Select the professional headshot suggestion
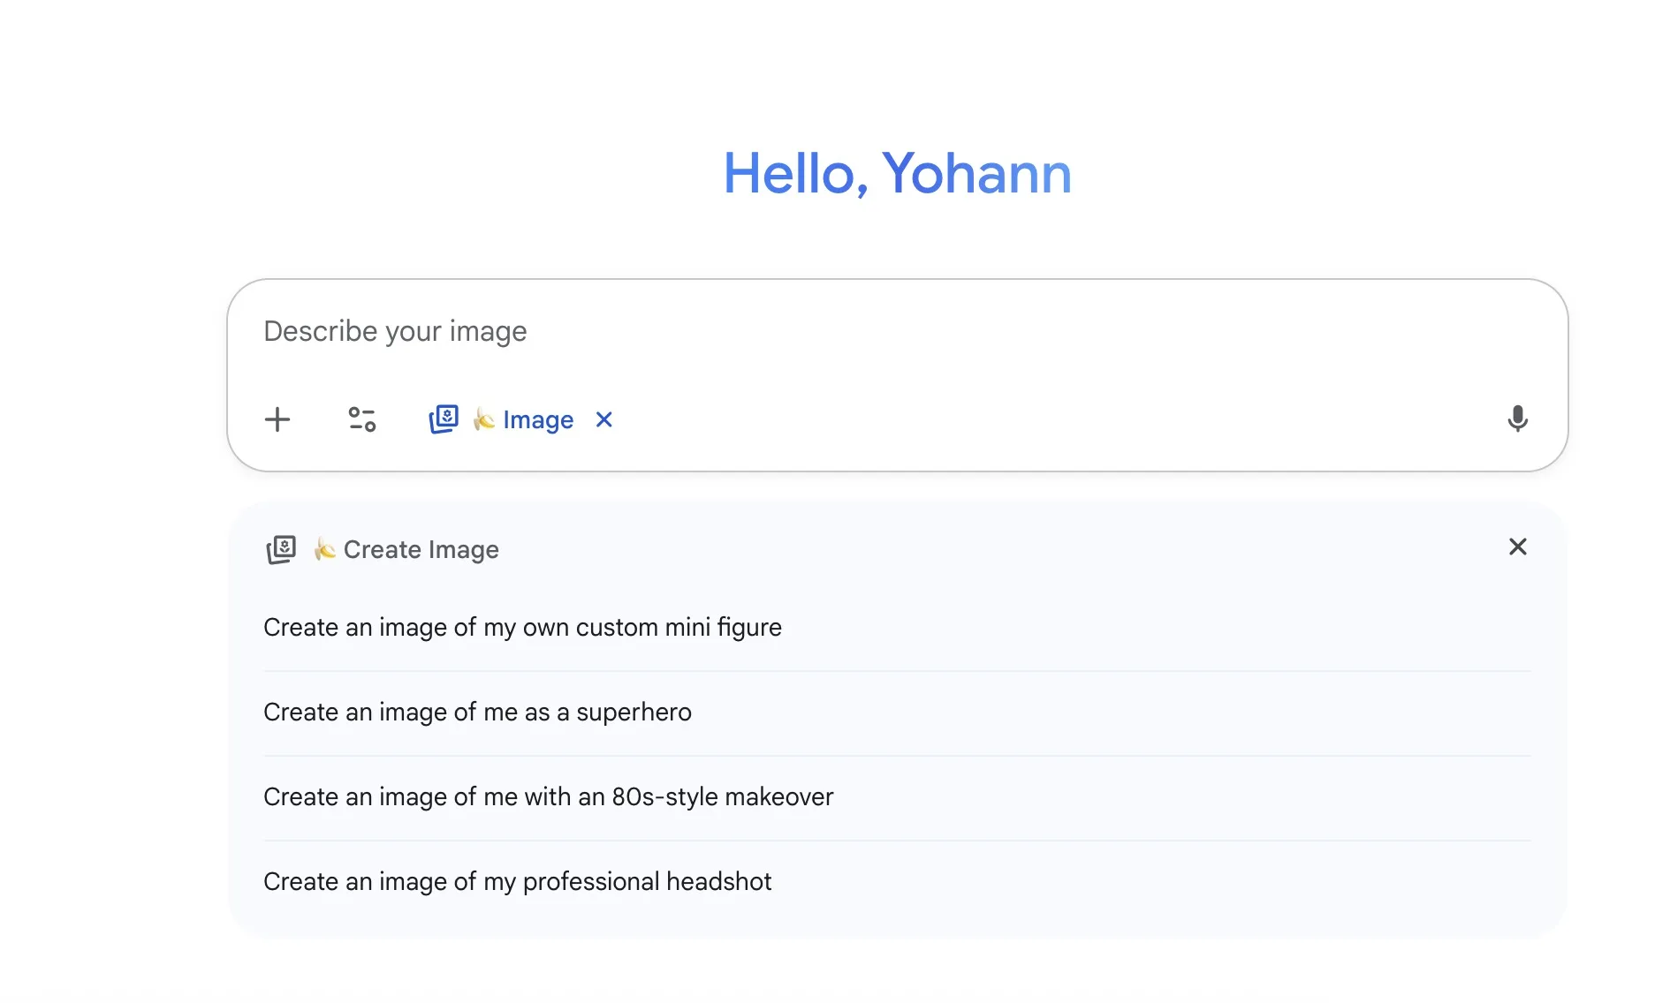1670x1003 pixels. (517, 882)
